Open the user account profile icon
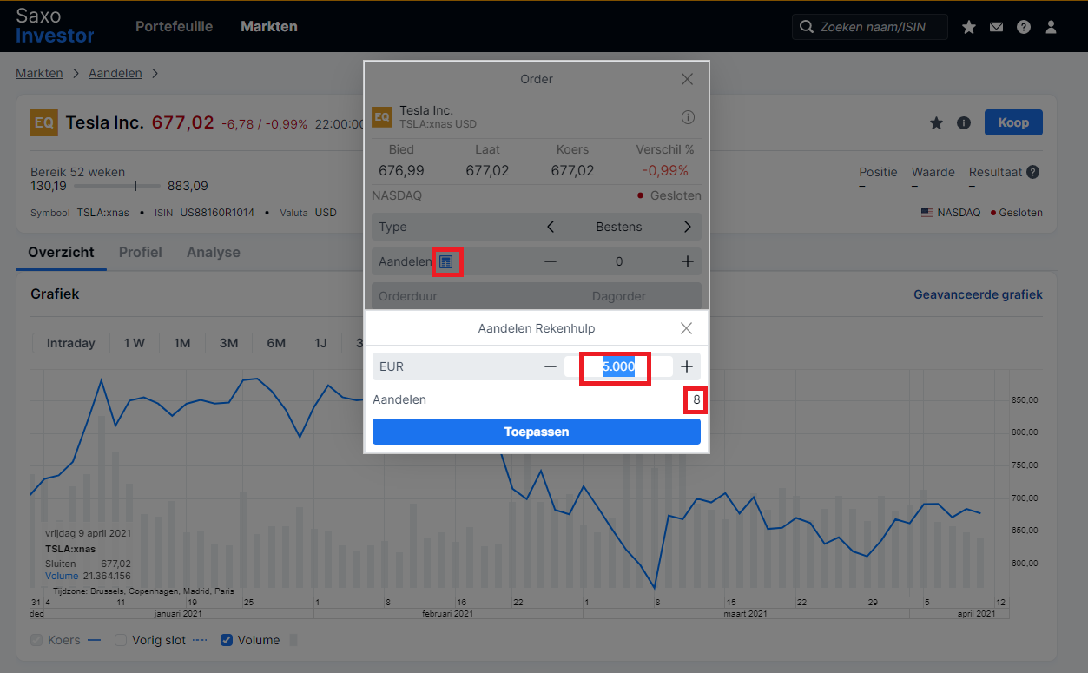Viewport: 1088px width, 673px height. [1051, 27]
